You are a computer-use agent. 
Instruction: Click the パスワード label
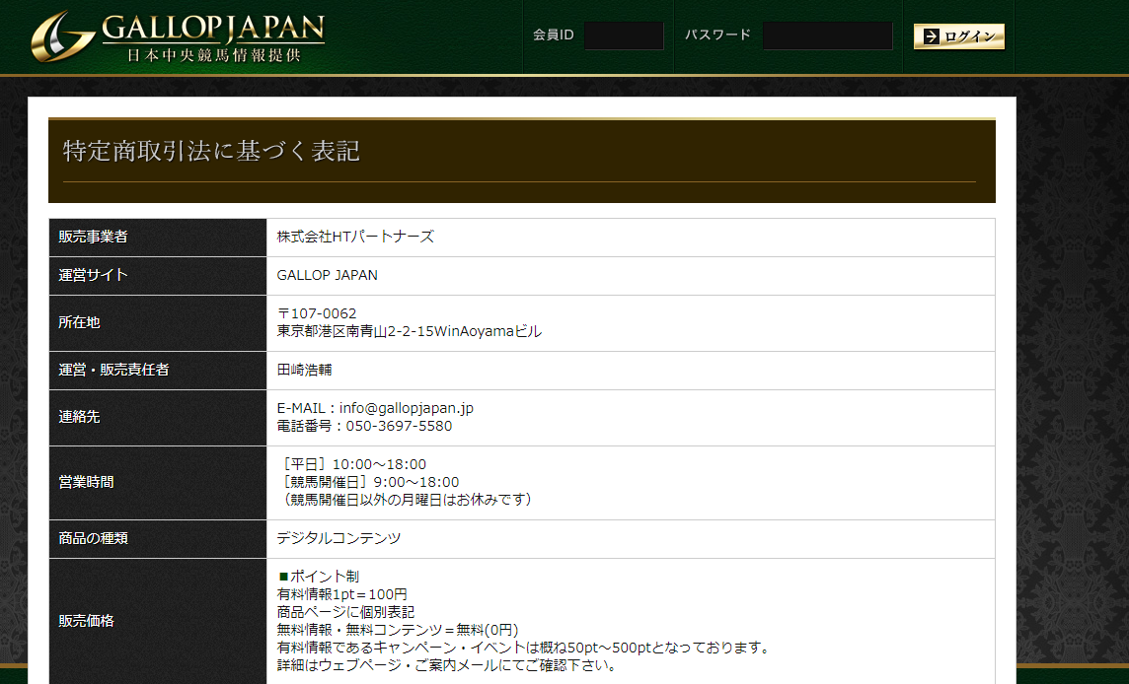pos(717,34)
